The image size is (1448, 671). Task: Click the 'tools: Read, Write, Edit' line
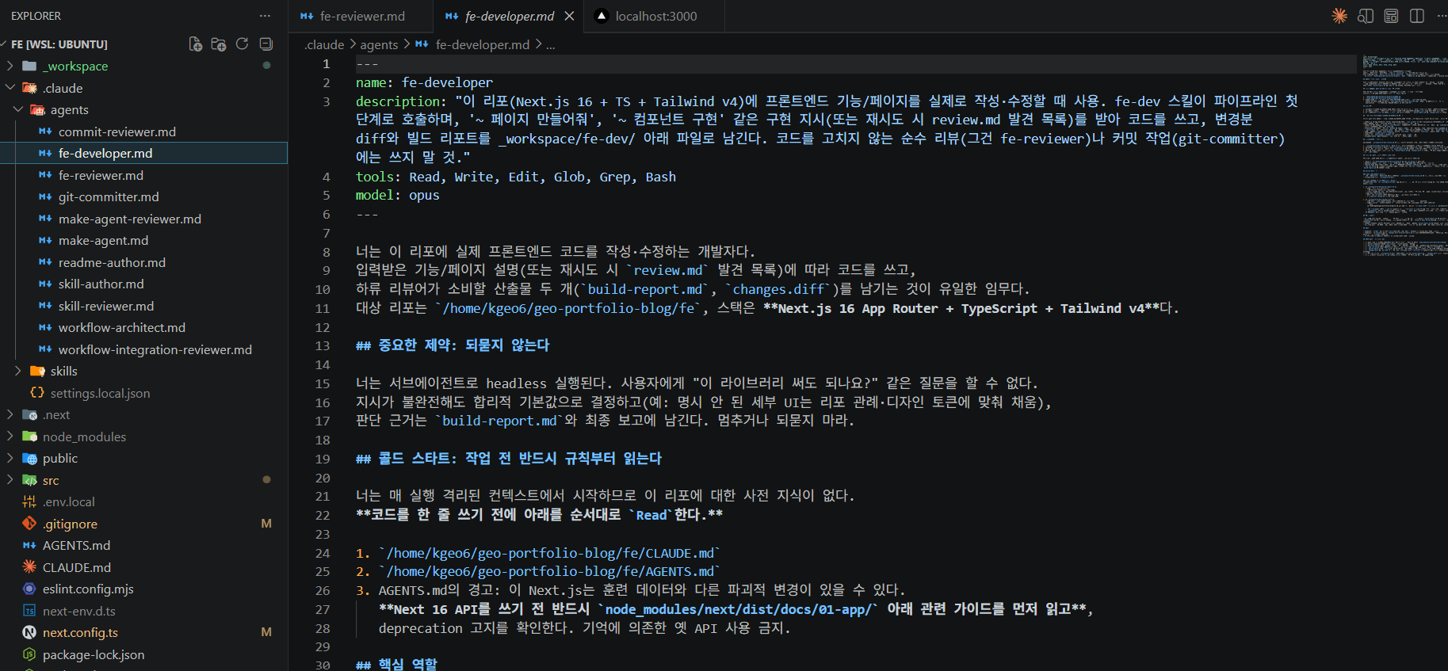(516, 177)
